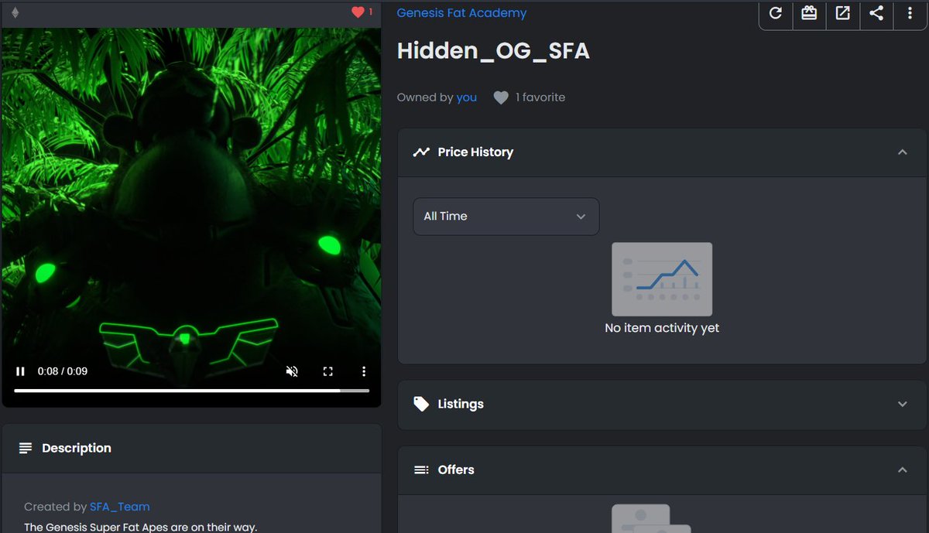The height and width of the screenshot is (533, 929).
Task: Click the empty price chart placeholder image
Action: click(x=662, y=279)
